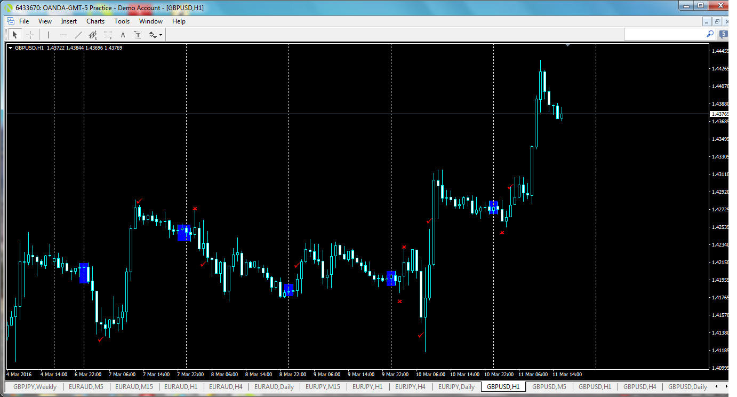This screenshot has width=737, height=397.
Task: Click the 1.44455 price scale value
Action: pos(720,51)
